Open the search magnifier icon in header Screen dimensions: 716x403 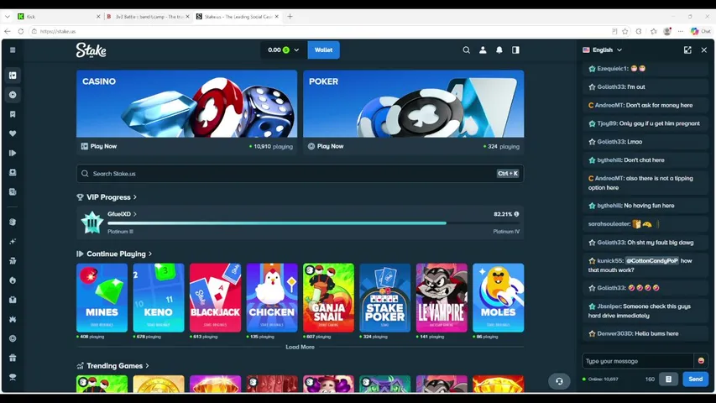[x=466, y=50]
